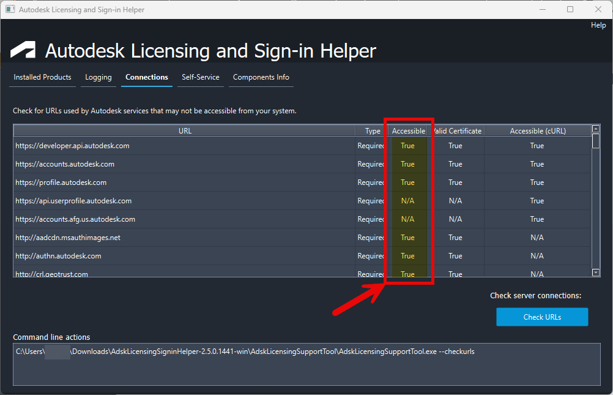Click the Check server connections label
Image resolution: width=613 pixels, height=395 pixels.
[535, 296]
